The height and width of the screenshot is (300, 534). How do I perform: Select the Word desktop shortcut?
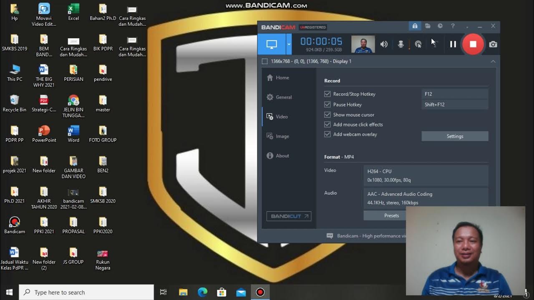pyautogui.click(x=73, y=134)
